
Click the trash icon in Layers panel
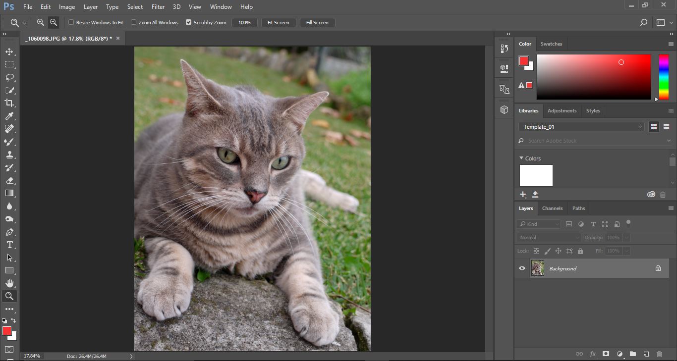[x=659, y=354]
